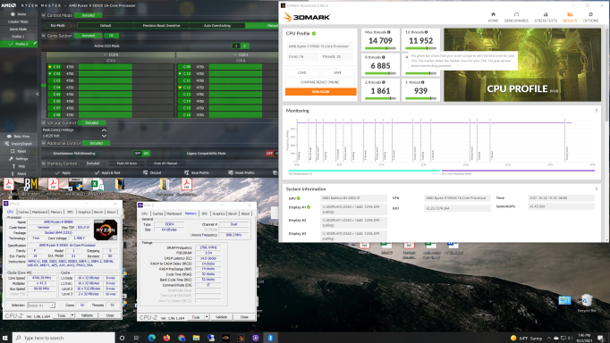Collapse Ryzen Master sidebar arrow
Screen dimensions: 610x343
coord(38,94)
